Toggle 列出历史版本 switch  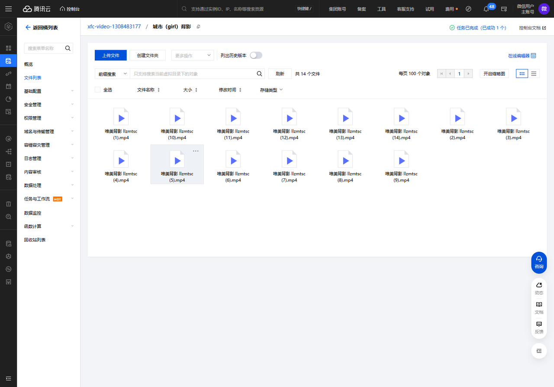(256, 55)
